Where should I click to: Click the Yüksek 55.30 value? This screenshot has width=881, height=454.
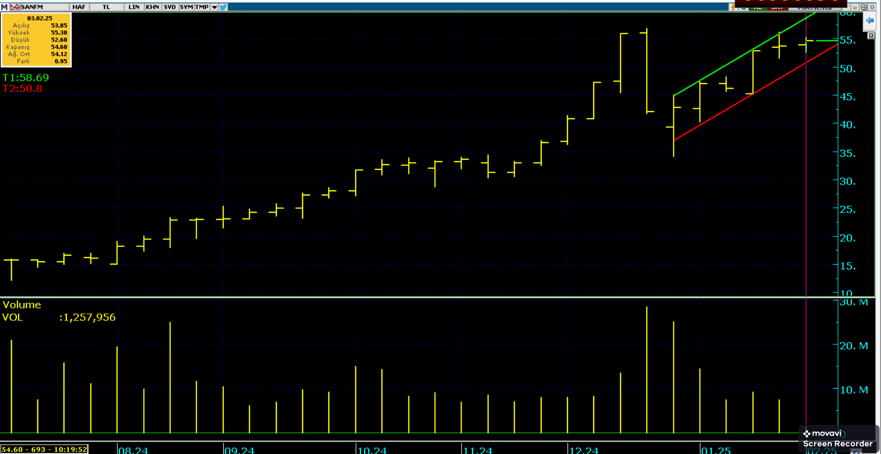pyautogui.click(x=59, y=33)
